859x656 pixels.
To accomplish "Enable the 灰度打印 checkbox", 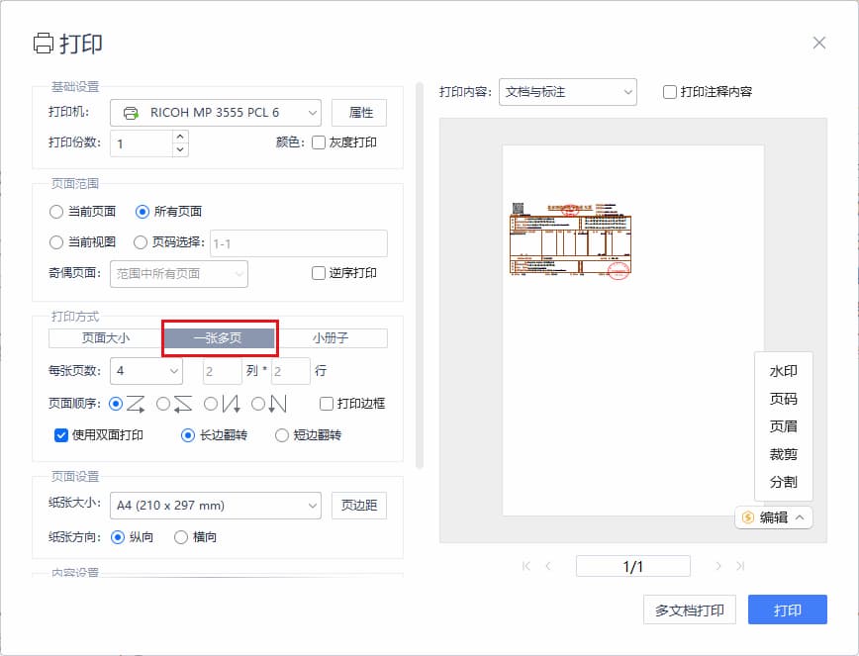I will point(319,142).
